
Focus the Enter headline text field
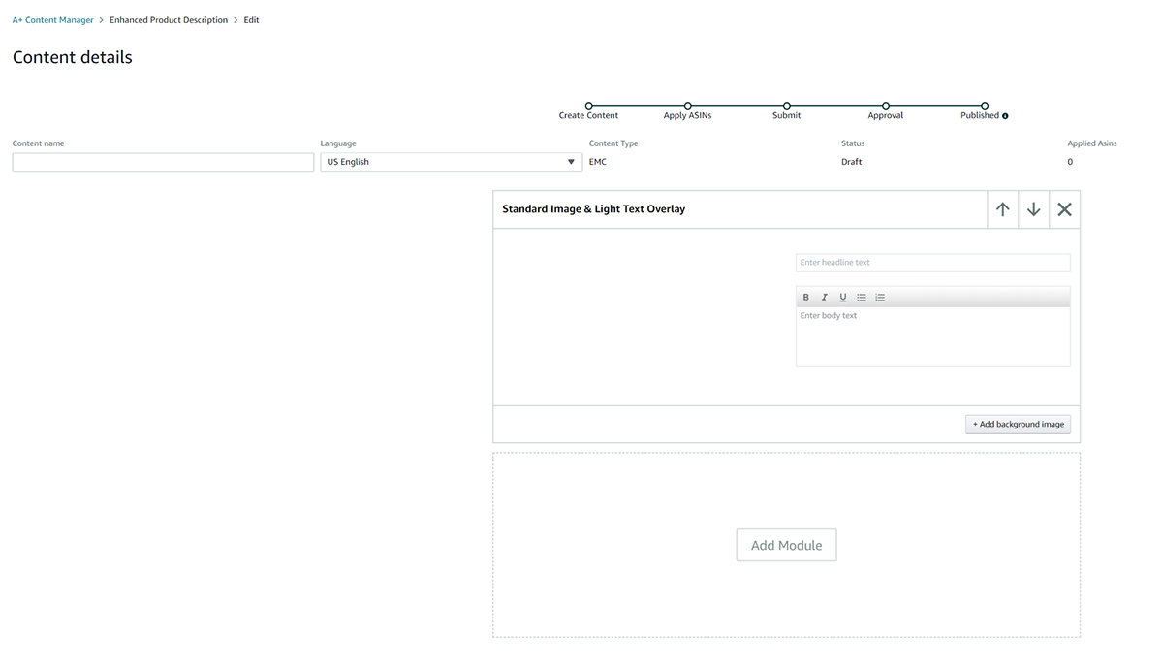pyautogui.click(x=932, y=263)
